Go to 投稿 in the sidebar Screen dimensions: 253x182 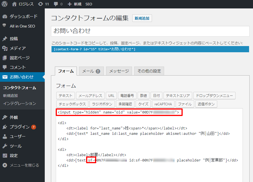click(x=14, y=39)
